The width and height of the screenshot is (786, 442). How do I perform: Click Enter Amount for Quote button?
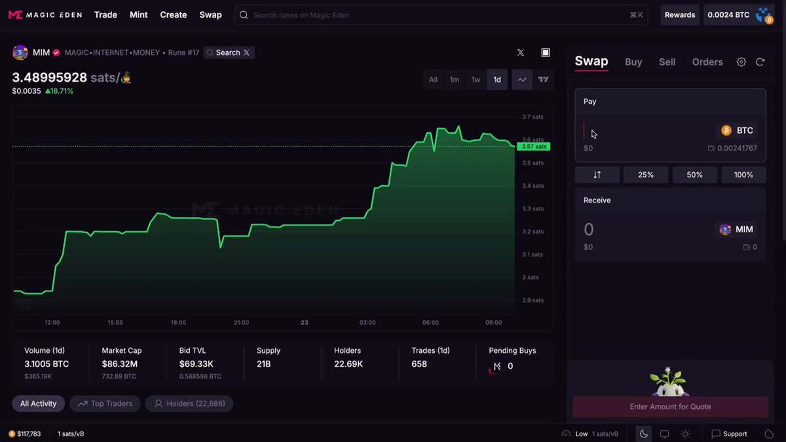coord(670,407)
